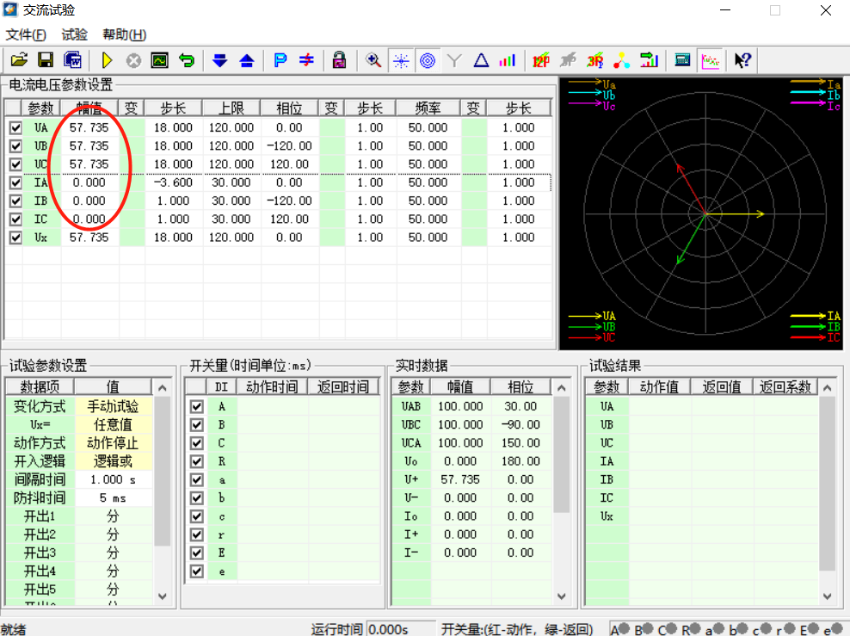
Task: Uncheck the UA channel checkbox
Action: coord(15,128)
